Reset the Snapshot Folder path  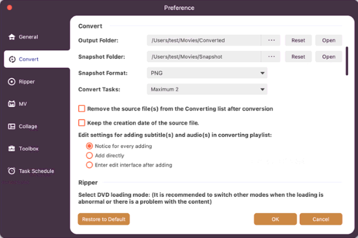tap(298, 57)
